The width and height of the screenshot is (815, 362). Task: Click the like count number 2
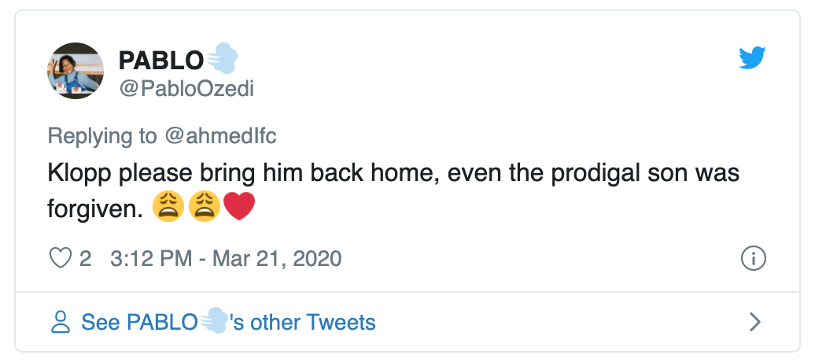86,258
